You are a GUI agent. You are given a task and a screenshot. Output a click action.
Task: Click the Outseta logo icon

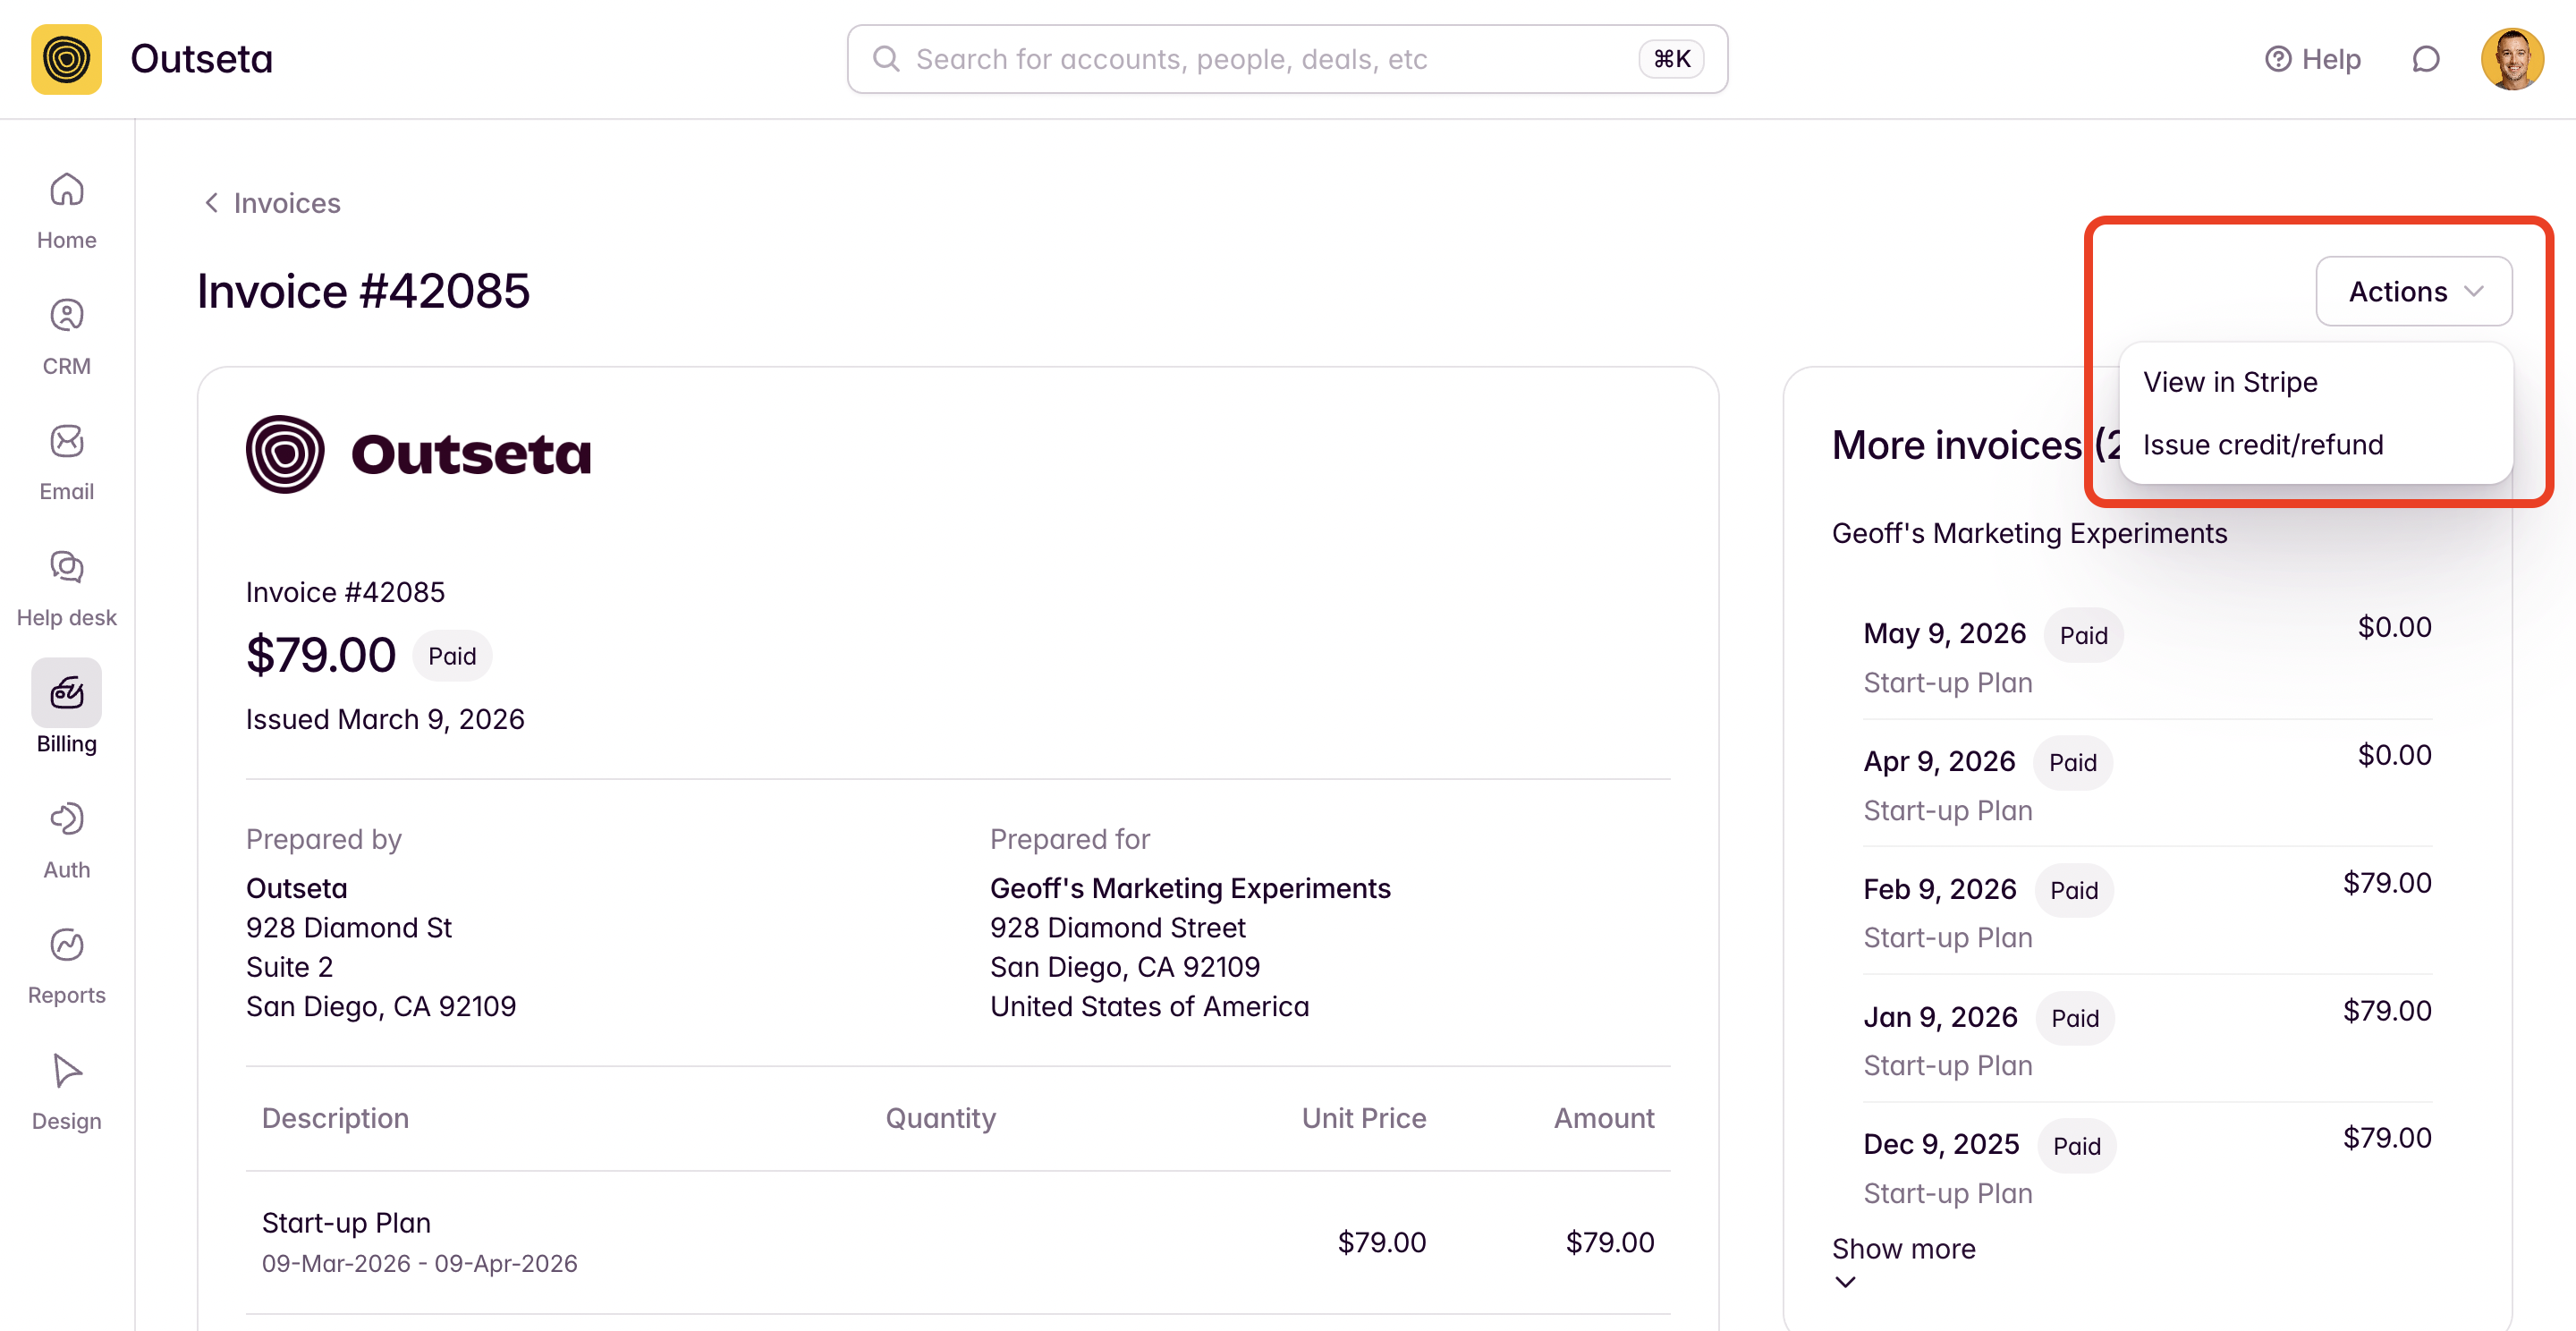pyautogui.click(x=66, y=59)
